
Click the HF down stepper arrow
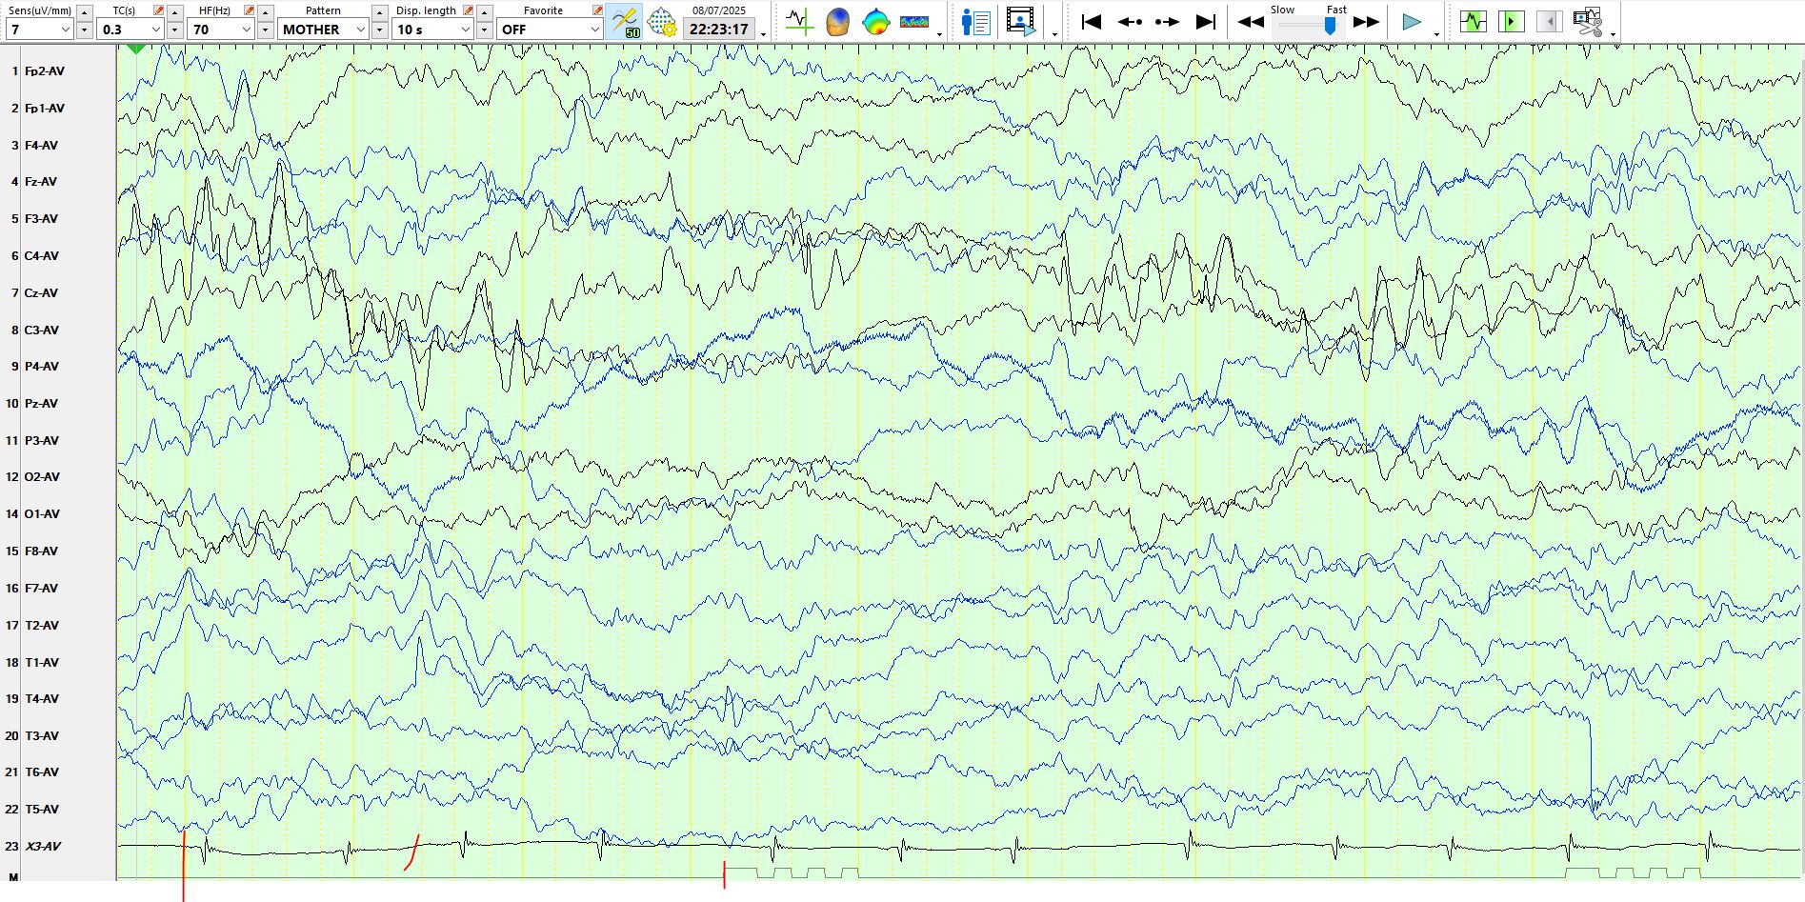pyautogui.click(x=265, y=30)
